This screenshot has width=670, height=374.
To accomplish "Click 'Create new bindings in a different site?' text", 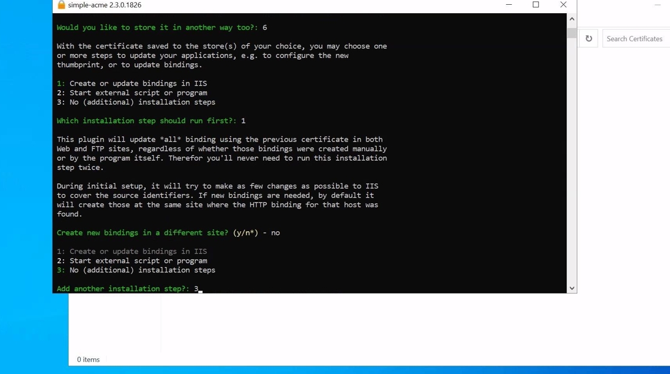I will pos(142,232).
